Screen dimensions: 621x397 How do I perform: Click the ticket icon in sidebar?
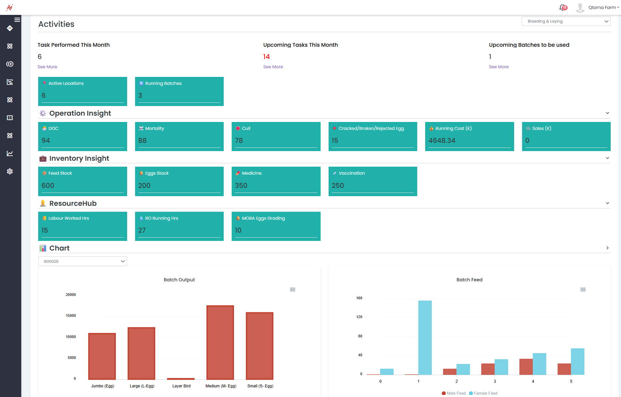point(10,118)
